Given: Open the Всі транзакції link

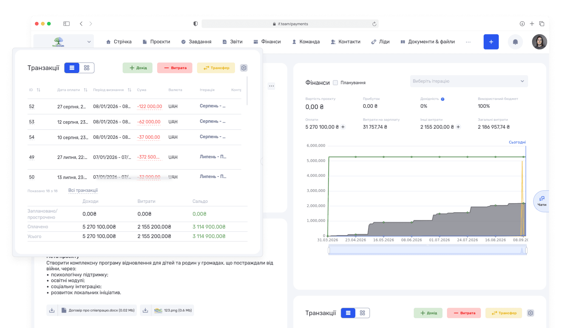Looking at the screenshot, I should click(83, 190).
